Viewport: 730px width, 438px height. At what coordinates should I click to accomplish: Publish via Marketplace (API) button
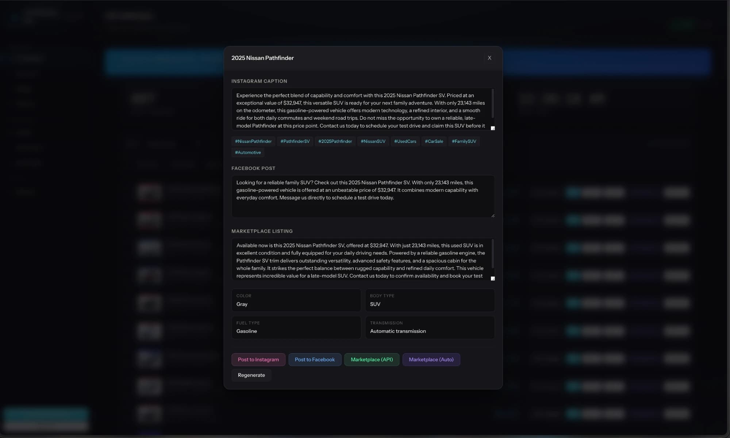(372, 359)
